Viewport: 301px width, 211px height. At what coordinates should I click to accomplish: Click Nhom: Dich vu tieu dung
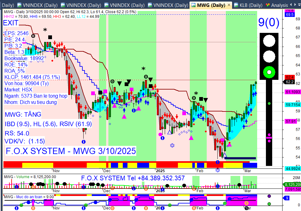30,102
